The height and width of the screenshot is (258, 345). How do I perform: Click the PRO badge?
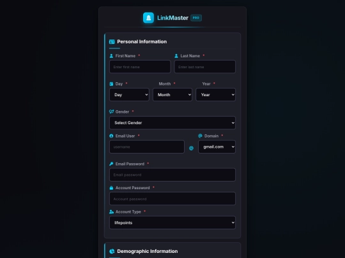pyautogui.click(x=196, y=18)
